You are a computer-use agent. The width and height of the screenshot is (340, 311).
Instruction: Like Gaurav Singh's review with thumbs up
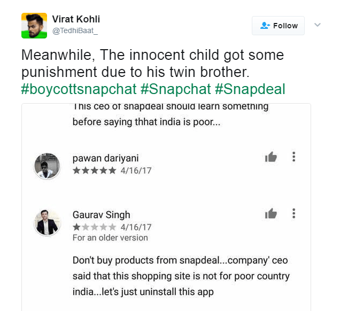pyautogui.click(x=271, y=214)
